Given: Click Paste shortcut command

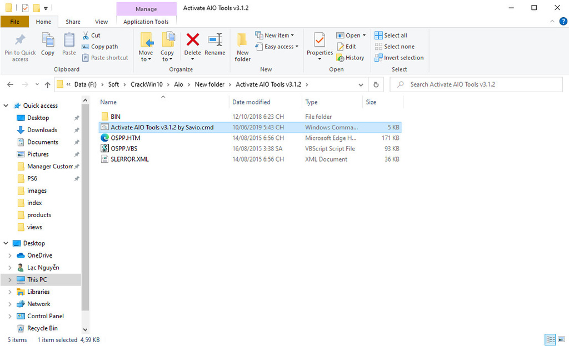Looking at the screenshot, I should point(105,58).
